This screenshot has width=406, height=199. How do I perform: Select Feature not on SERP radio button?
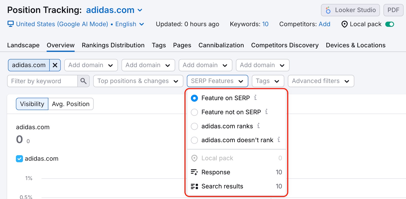coord(194,112)
